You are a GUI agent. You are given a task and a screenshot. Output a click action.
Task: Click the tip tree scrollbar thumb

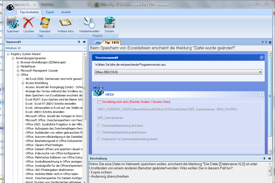(x=84, y=88)
